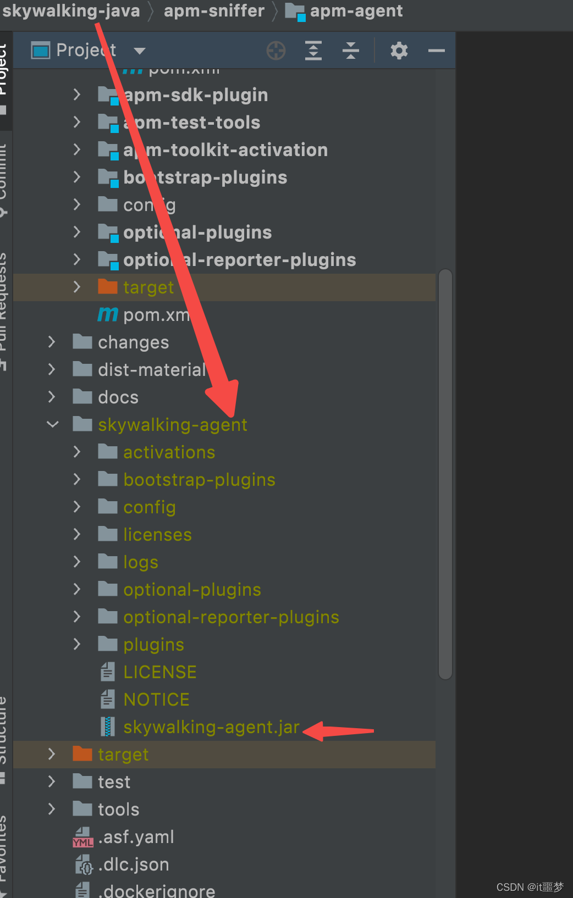Select the config folder under skywalking-agent
This screenshot has width=573, height=898.
[x=150, y=507]
